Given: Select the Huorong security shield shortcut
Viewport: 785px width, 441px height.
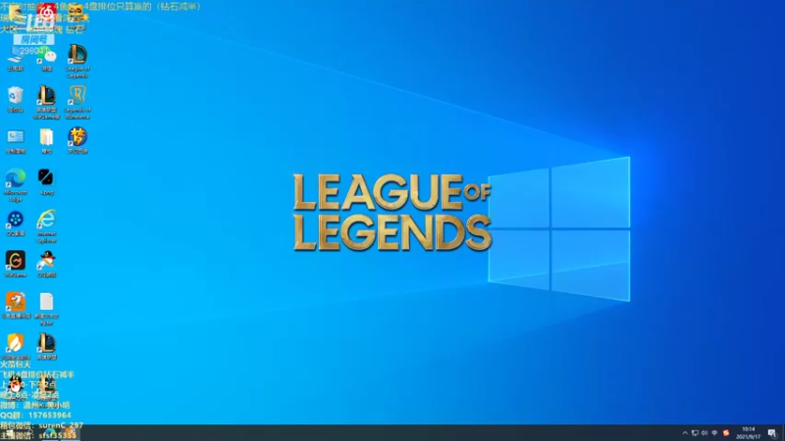Looking at the screenshot, I should pos(16,347).
